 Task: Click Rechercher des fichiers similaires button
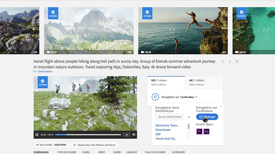[94, 145]
